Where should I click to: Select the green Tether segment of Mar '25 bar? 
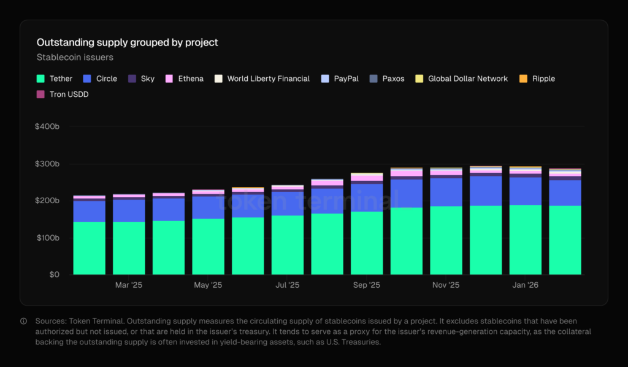tap(129, 248)
